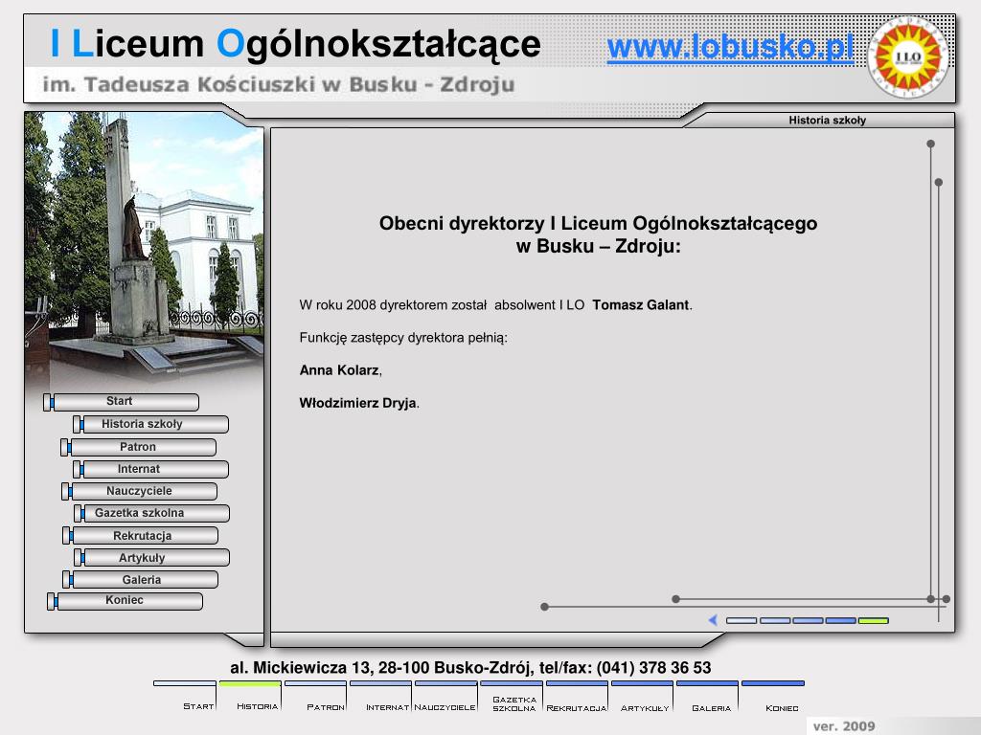Select Internat in the left menu
The width and height of the screenshot is (981, 735).
(150, 469)
